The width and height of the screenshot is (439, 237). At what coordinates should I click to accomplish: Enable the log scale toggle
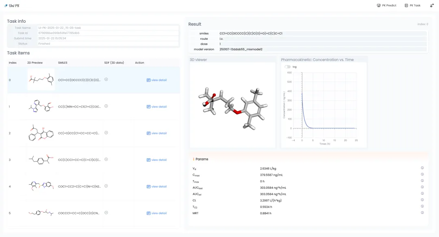click(288, 67)
